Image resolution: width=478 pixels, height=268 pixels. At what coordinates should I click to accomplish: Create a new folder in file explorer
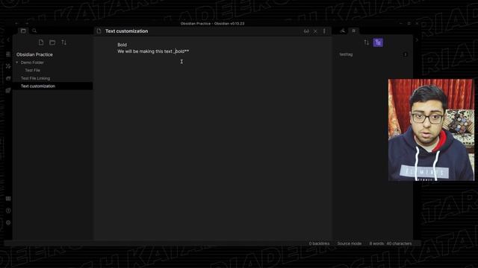coord(52,42)
